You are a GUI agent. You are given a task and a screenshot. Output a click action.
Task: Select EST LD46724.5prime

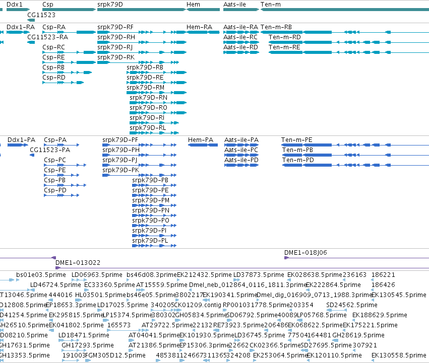[x=55, y=285]
